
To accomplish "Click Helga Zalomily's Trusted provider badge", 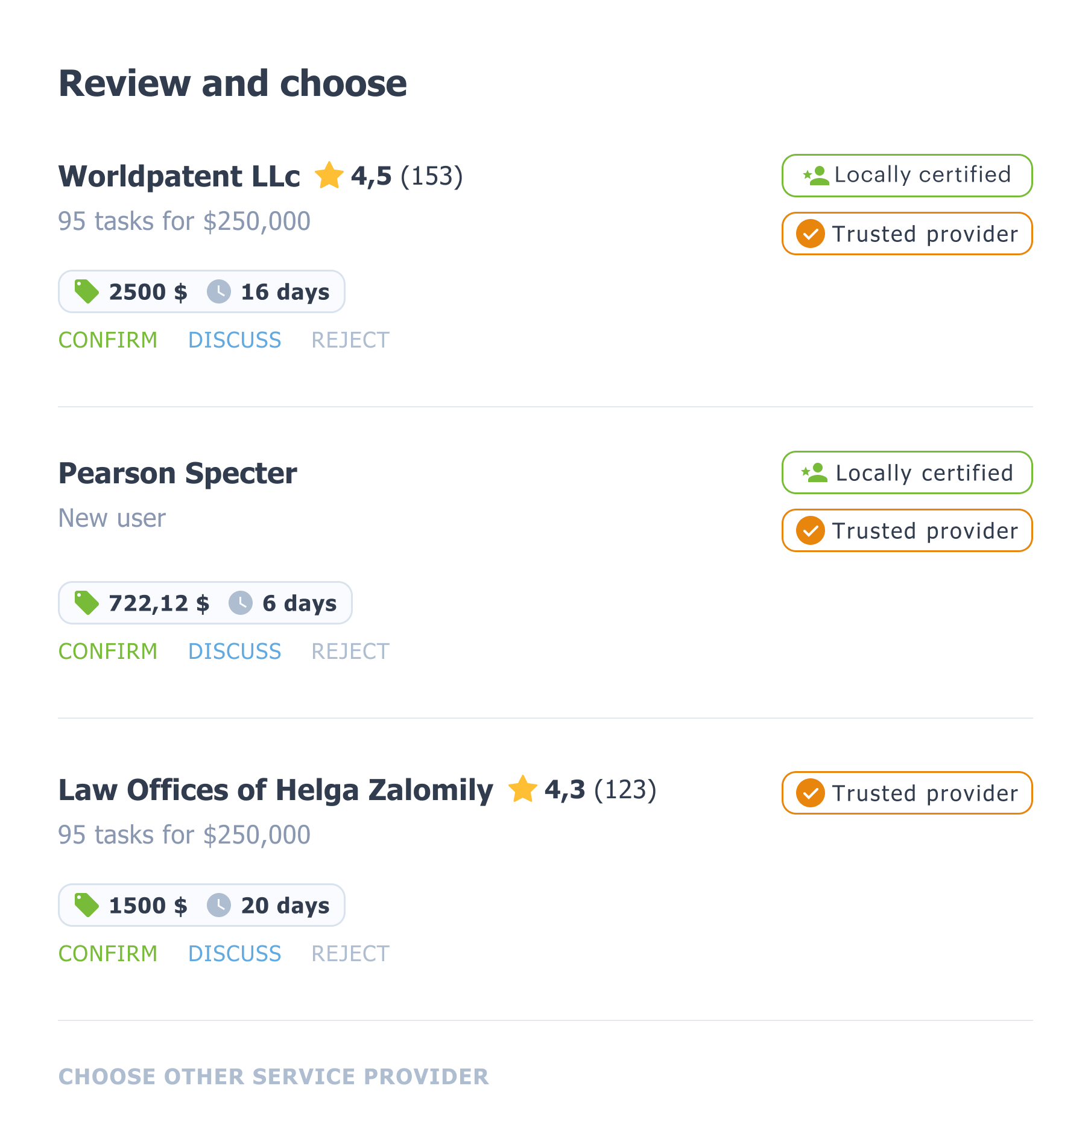I will click(906, 793).
